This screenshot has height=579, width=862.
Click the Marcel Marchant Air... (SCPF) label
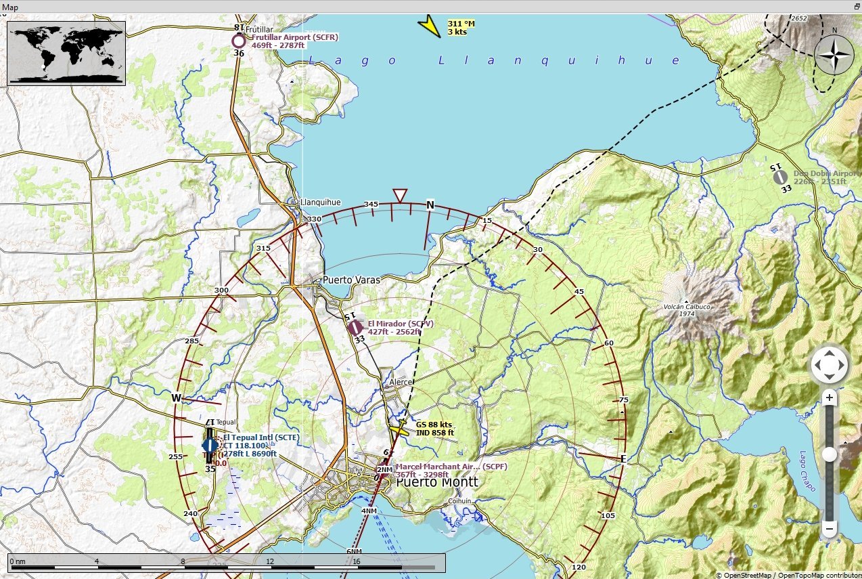(451, 467)
